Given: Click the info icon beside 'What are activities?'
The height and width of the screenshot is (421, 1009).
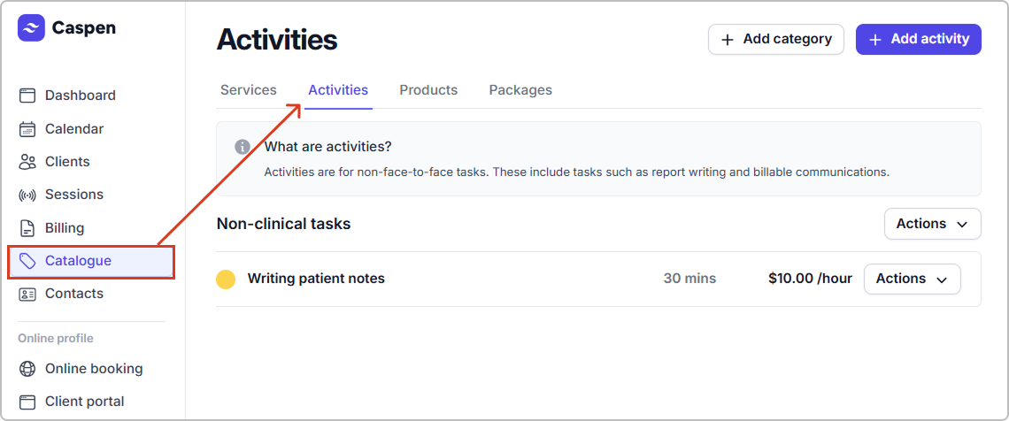Looking at the screenshot, I should click(243, 147).
